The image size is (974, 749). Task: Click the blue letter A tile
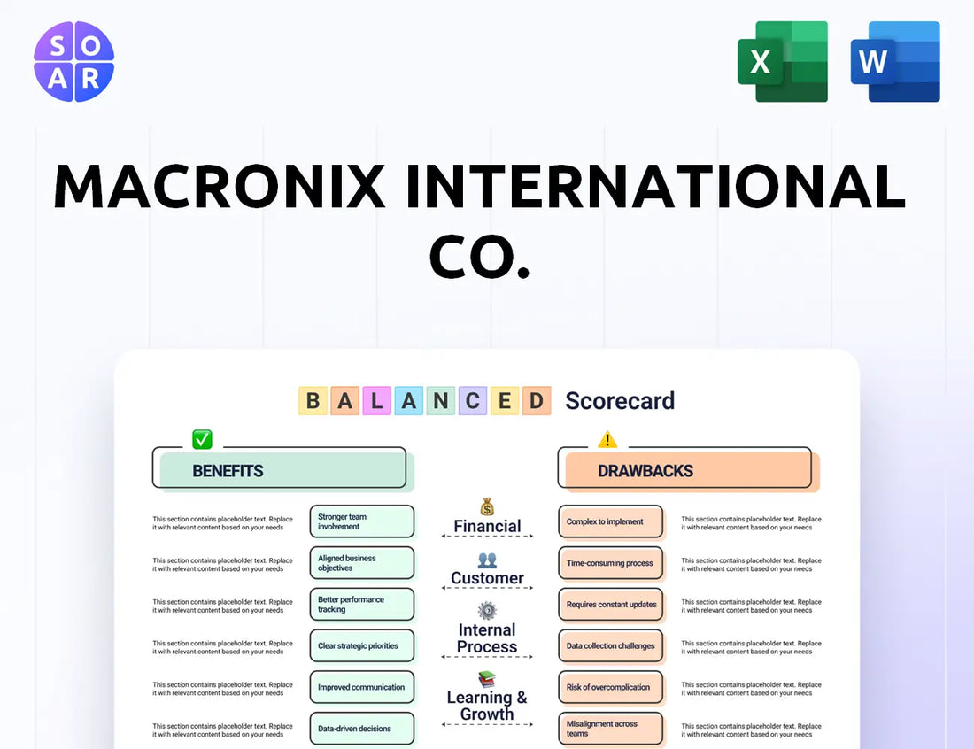tap(409, 400)
